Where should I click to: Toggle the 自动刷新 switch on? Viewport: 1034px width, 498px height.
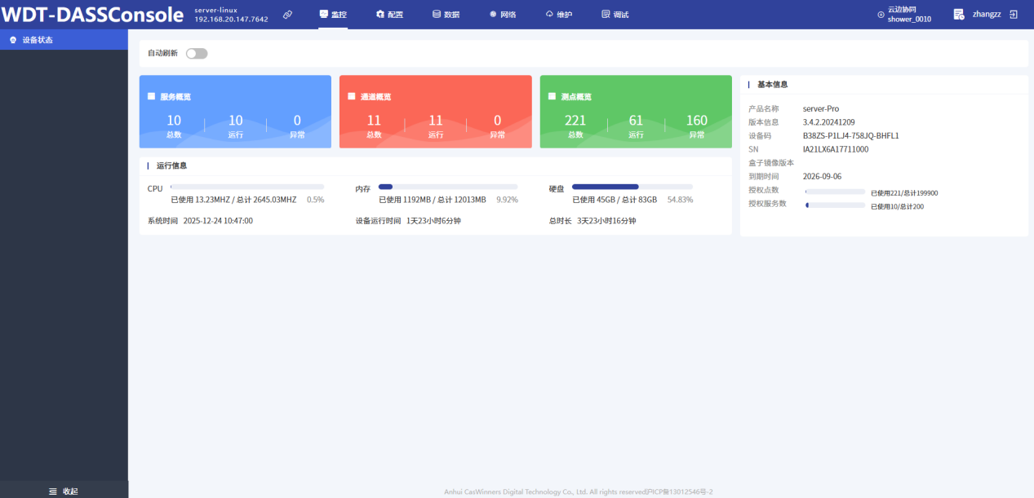tap(197, 54)
